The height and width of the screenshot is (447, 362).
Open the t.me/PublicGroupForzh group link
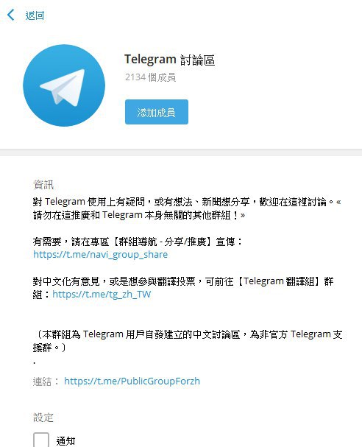132,381
